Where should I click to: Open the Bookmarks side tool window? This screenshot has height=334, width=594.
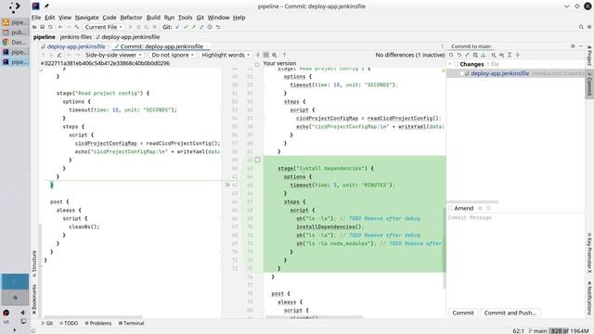(33, 299)
